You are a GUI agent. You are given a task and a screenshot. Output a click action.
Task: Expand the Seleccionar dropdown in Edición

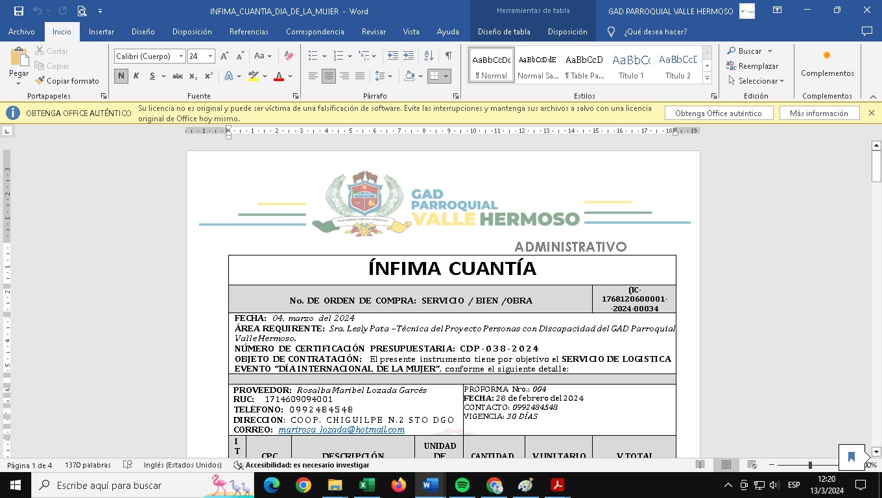coord(756,81)
